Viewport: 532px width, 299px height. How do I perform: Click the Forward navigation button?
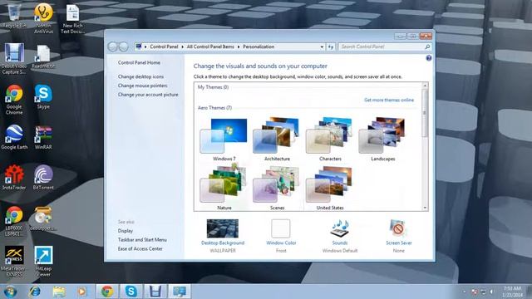point(123,47)
